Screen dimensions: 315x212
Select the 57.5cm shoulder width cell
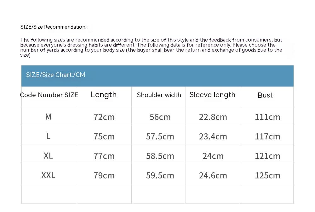(160, 137)
